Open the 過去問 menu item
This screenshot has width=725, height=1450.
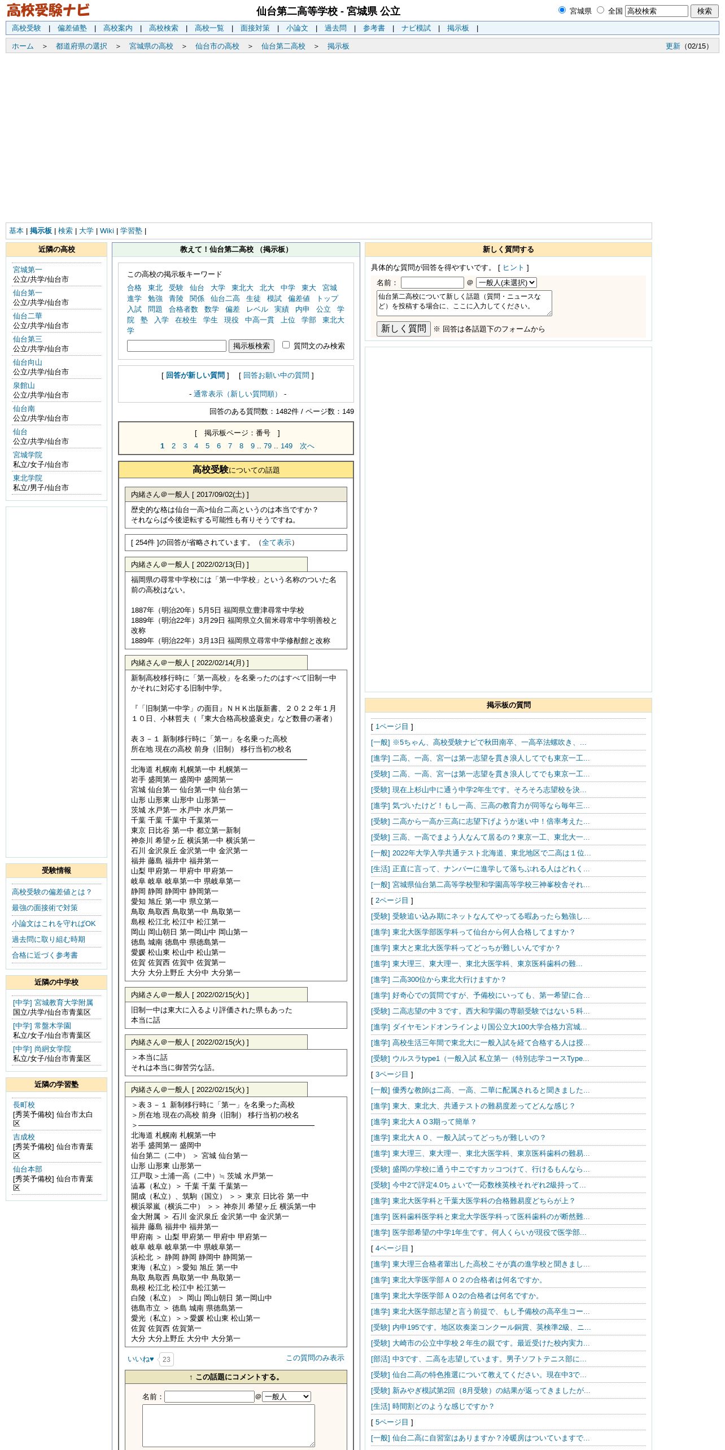click(x=335, y=28)
